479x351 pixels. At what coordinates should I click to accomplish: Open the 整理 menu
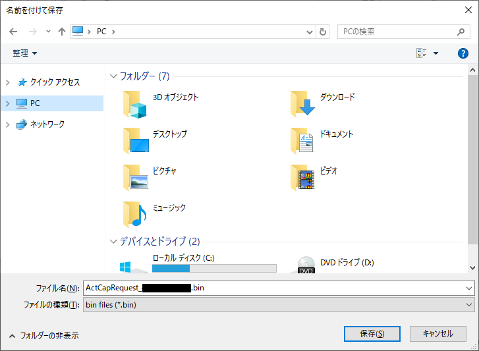click(25, 53)
